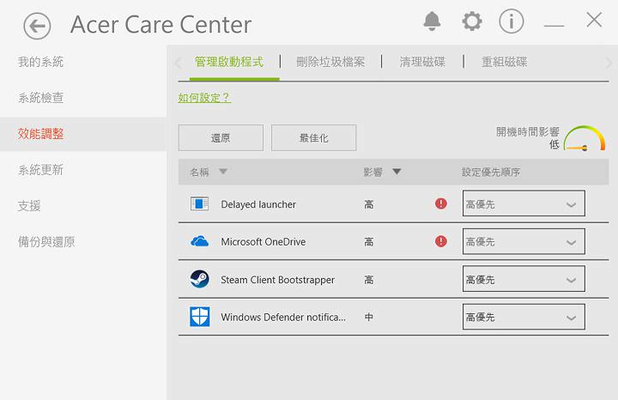Image resolution: width=618 pixels, height=400 pixels.
Task: Open settings gear icon
Action: tap(471, 21)
